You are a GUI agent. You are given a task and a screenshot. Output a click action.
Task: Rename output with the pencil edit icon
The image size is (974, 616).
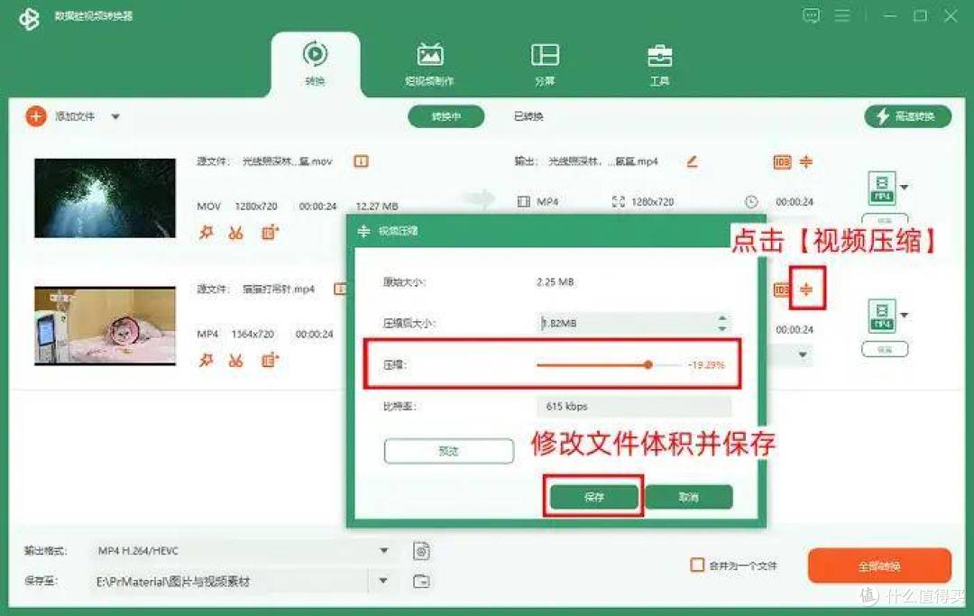(x=692, y=161)
